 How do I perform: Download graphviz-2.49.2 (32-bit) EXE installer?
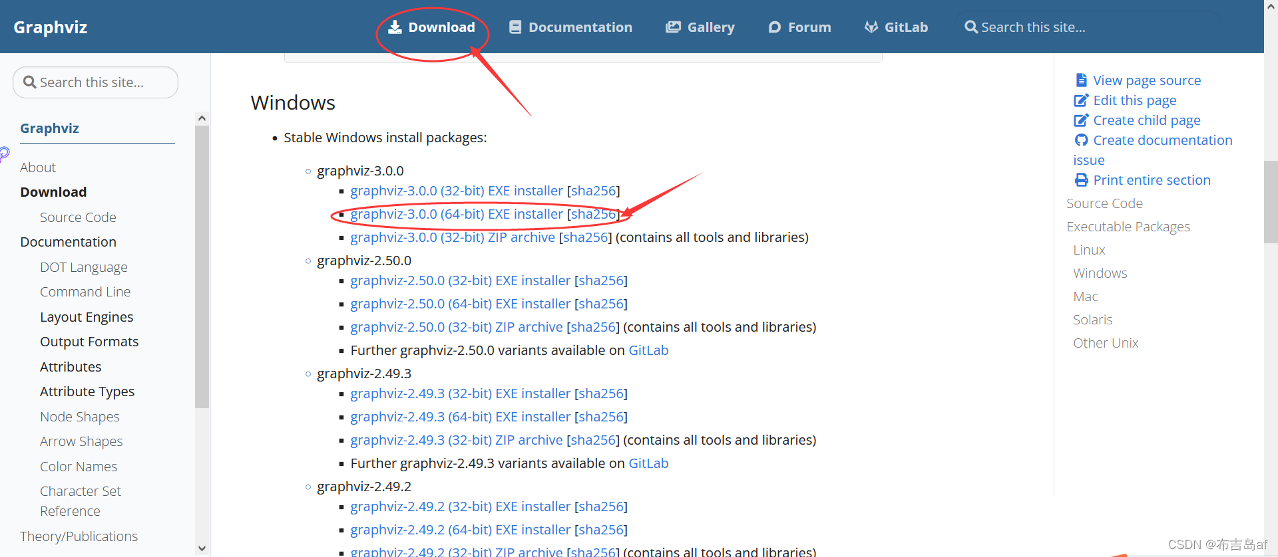461,506
